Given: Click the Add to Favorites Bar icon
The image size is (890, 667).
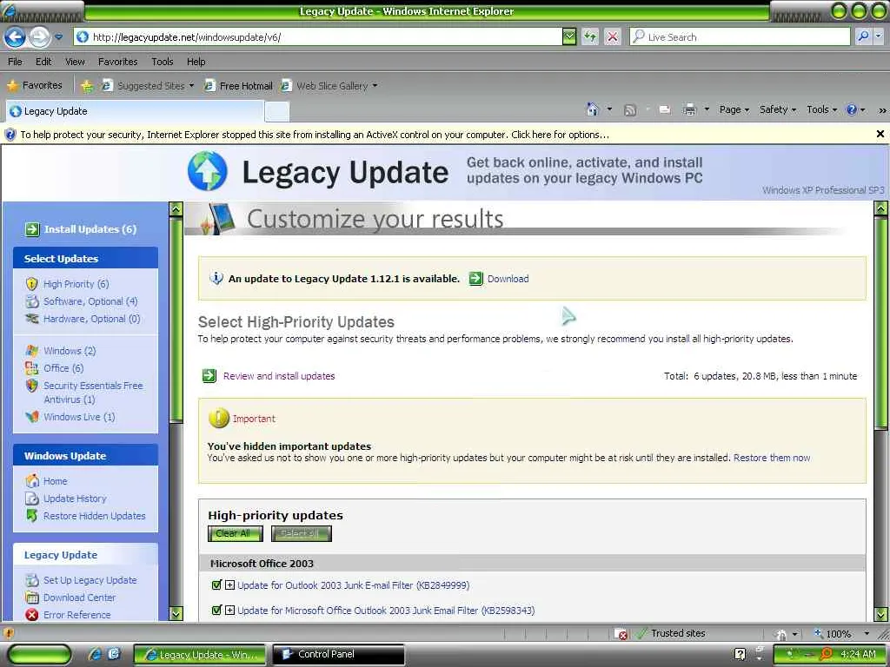Looking at the screenshot, I should pos(87,86).
